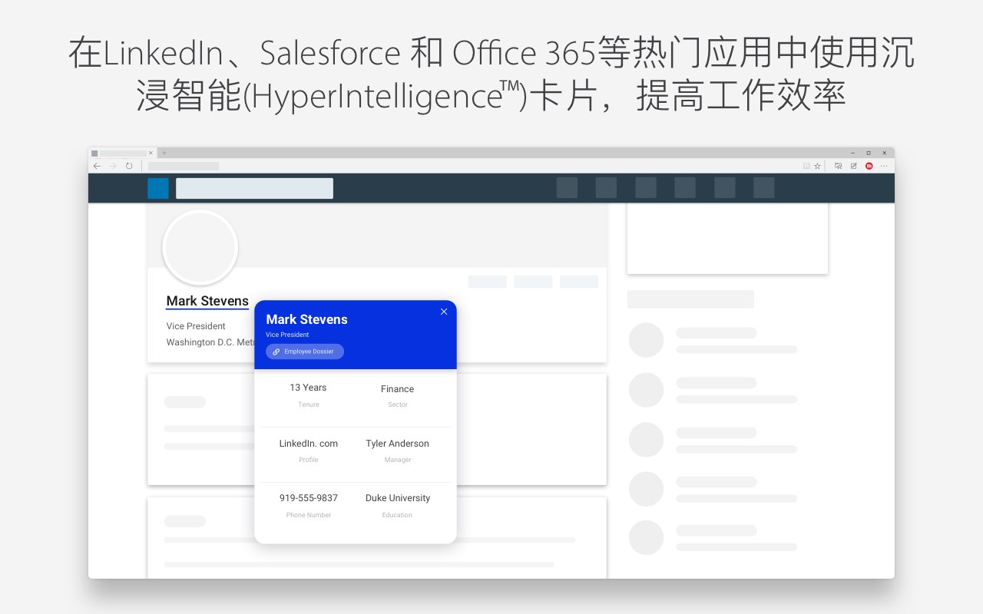Select the 13 Years tenure value
Screen dimensions: 983x614
coord(308,388)
